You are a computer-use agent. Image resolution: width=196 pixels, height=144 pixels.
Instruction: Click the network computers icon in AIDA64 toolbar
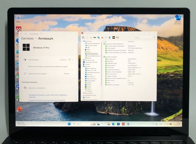point(98,38)
